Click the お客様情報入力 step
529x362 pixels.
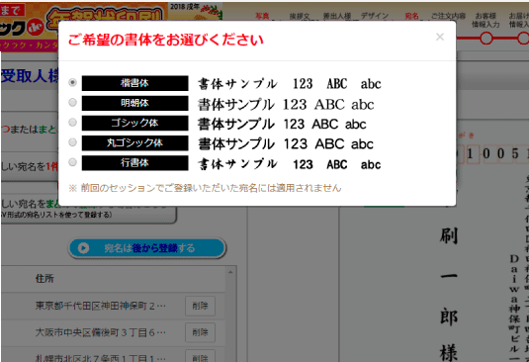tap(485, 20)
